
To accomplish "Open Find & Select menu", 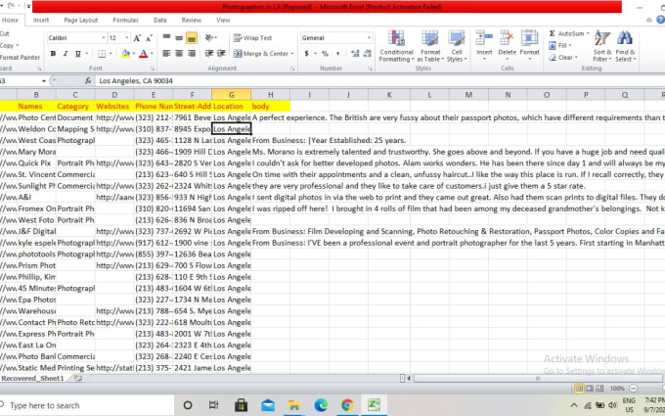I will pyautogui.click(x=625, y=46).
